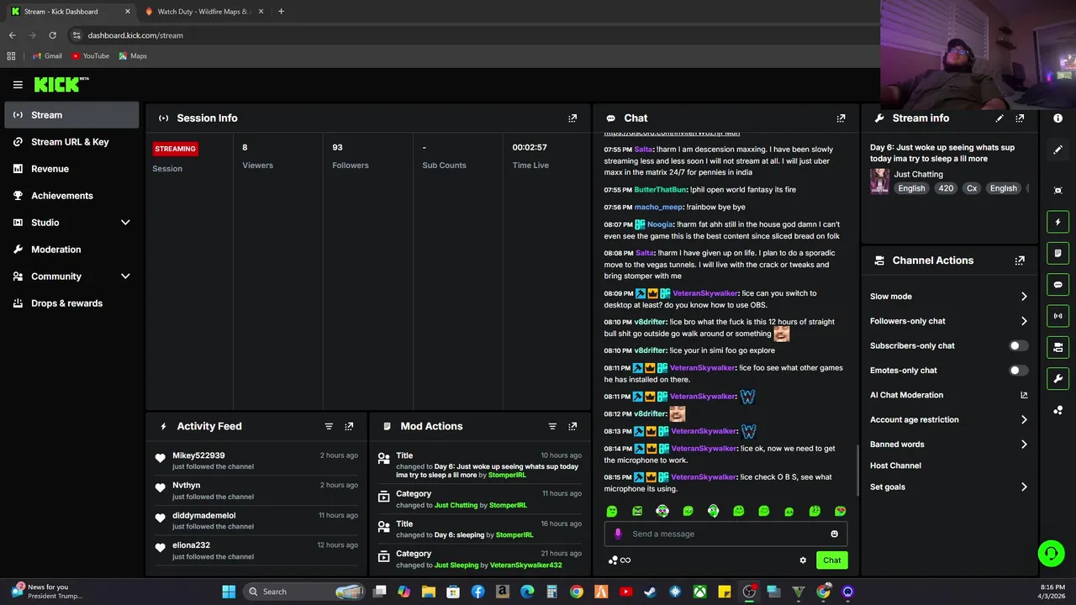
Task: Click the chat panel scrollbar
Action: [x=857, y=471]
